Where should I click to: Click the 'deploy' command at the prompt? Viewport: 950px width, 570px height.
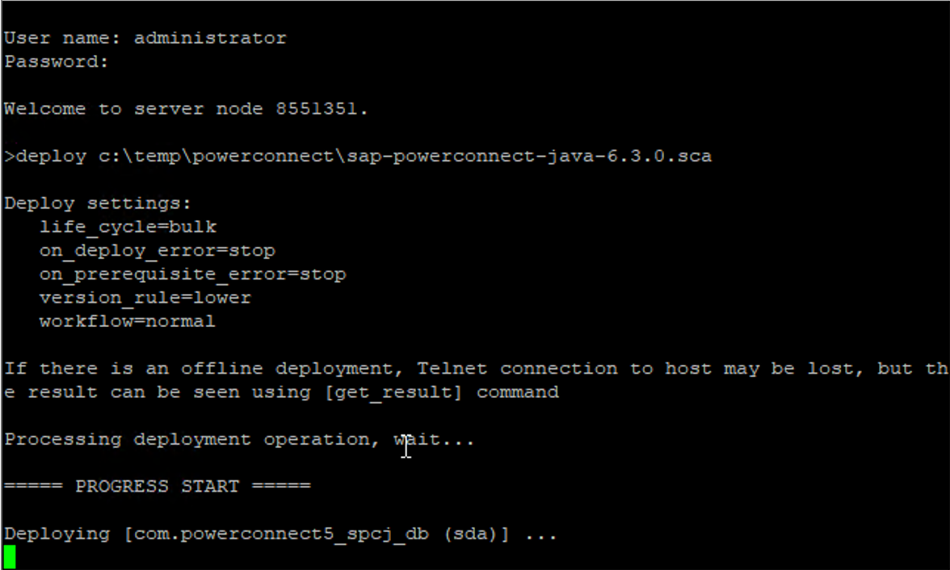(x=51, y=156)
